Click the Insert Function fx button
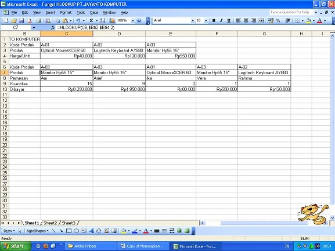 (53, 27)
